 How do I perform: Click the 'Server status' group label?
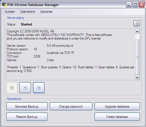pyautogui.click(x=16, y=18)
